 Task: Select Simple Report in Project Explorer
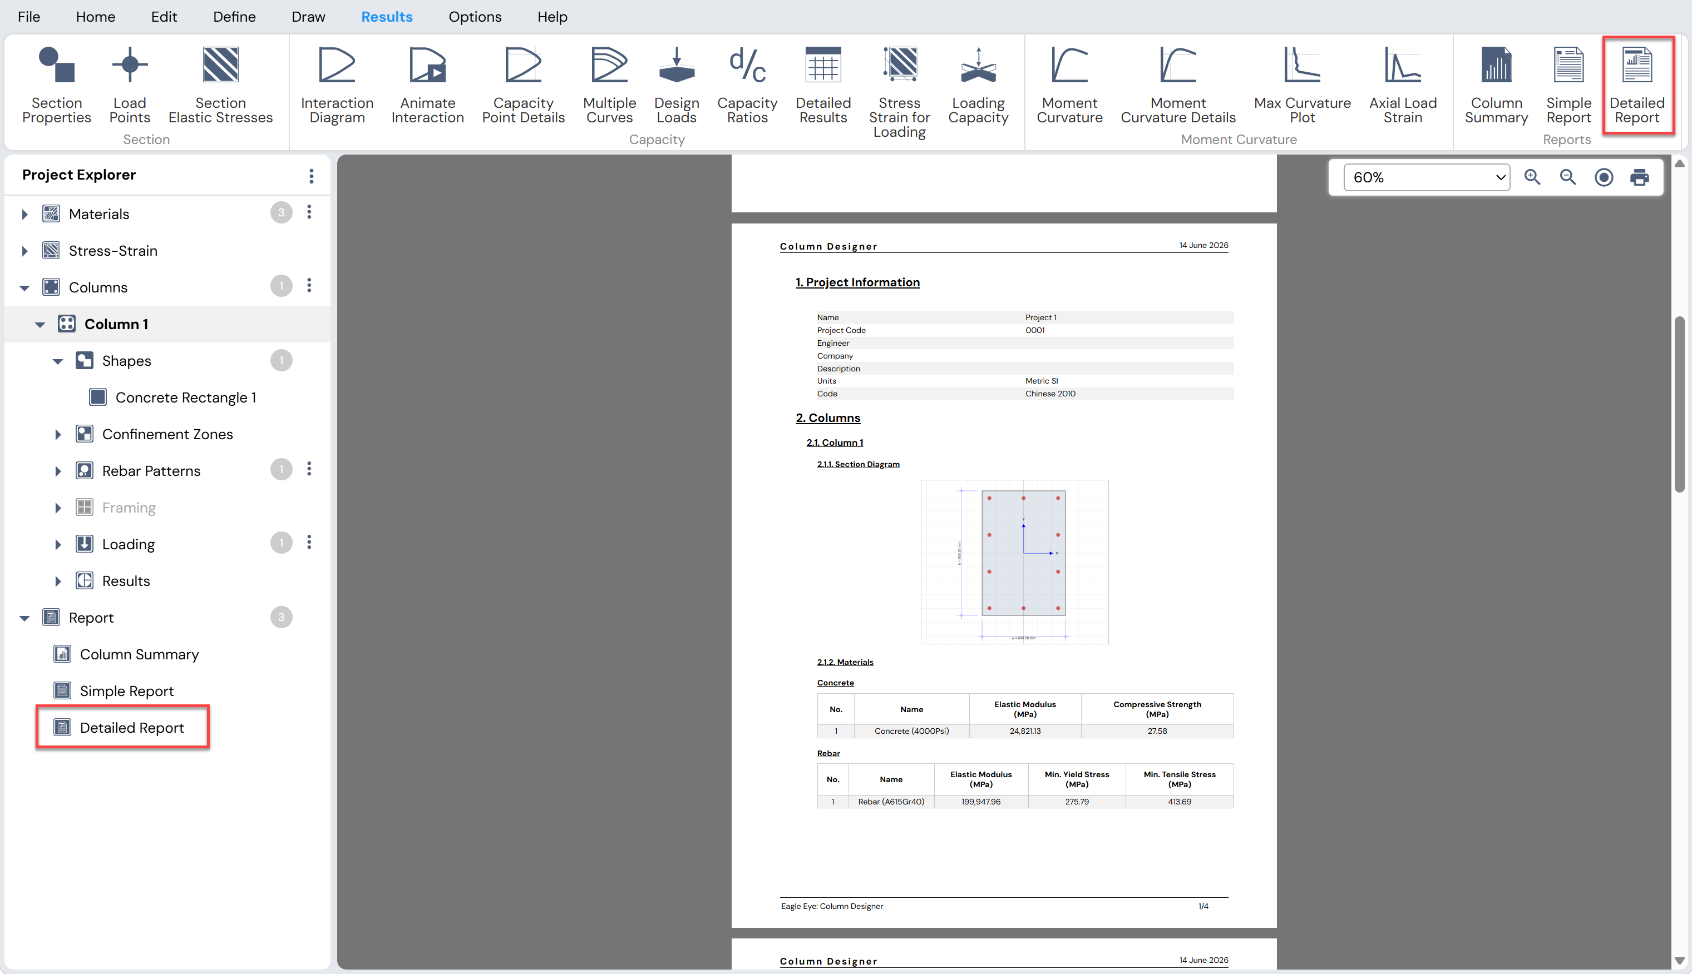[x=113, y=691]
